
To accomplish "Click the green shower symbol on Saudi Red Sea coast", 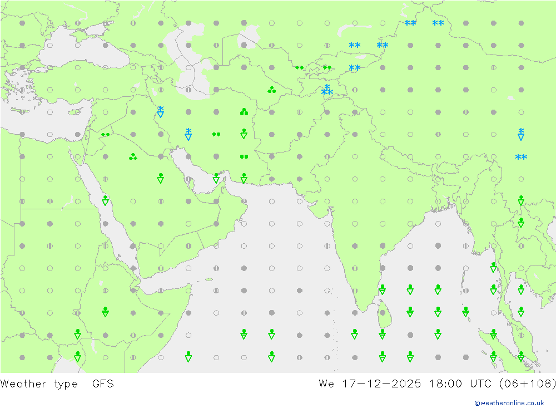I will coord(105,200).
